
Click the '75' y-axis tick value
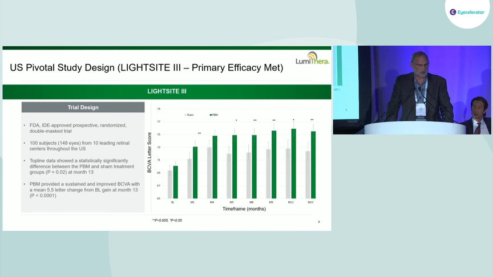(x=159, y=135)
